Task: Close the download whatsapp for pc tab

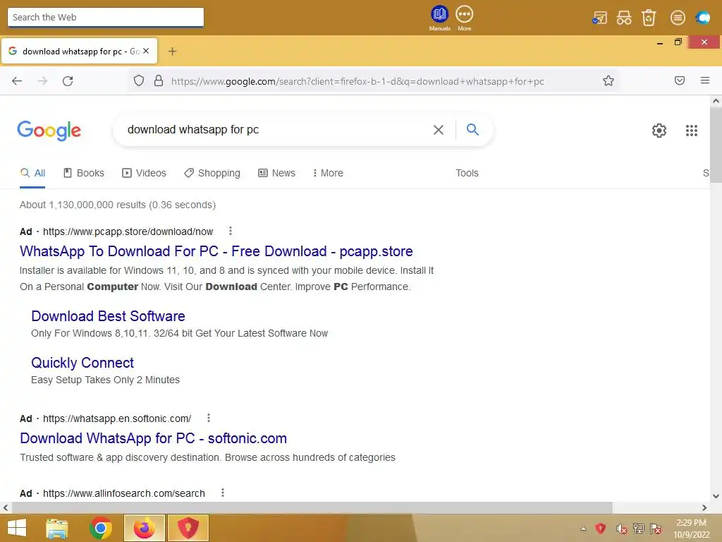Action: (146, 51)
